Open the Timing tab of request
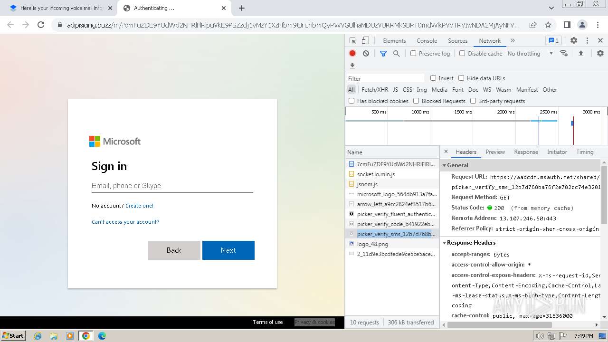 [x=585, y=152]
